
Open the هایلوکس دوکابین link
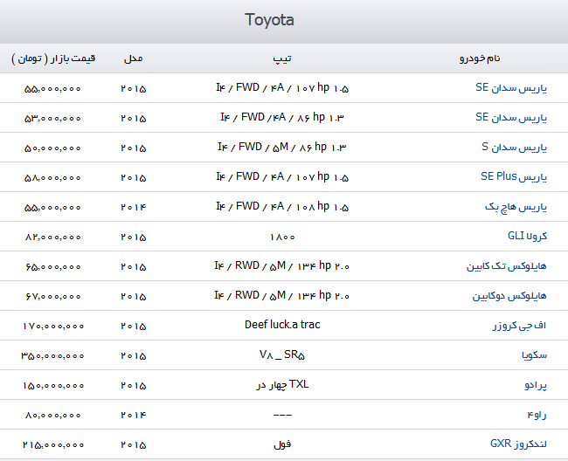[509, 296]
